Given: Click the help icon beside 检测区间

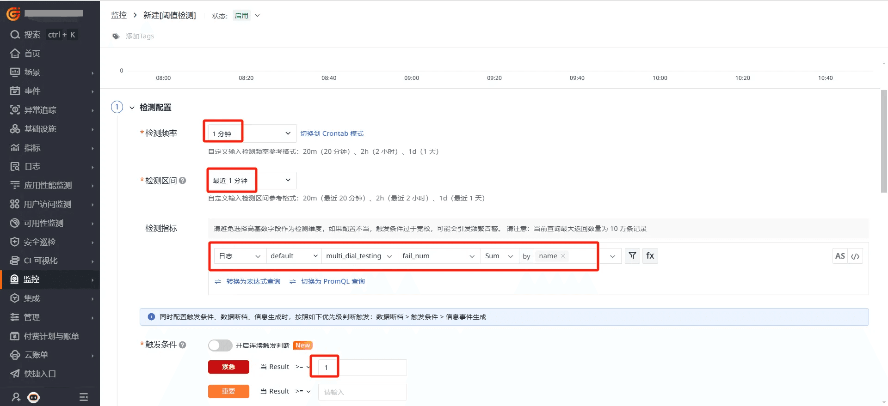Looking at the screenshot, I should 183,181.
